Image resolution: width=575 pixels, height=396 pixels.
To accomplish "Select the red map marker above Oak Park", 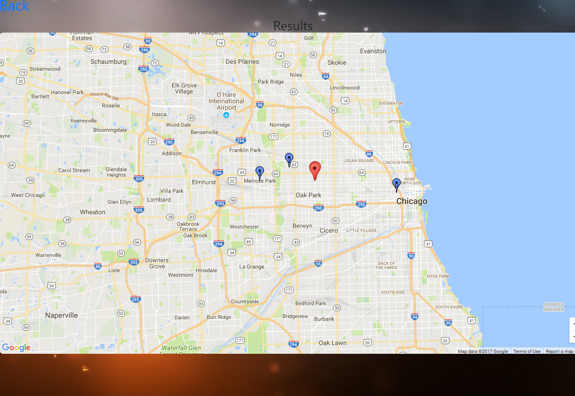I will pos(315,171).
